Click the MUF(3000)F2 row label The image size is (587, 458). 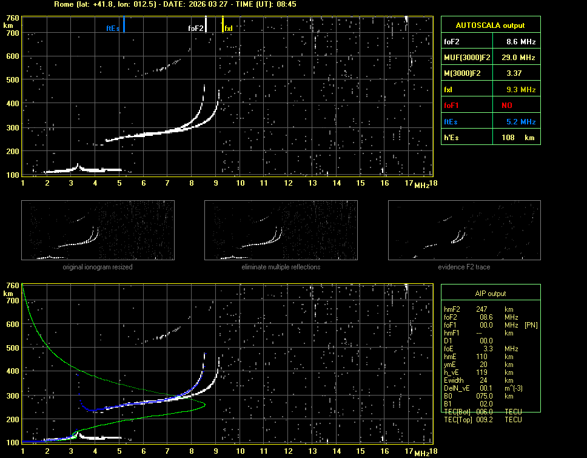(467, 58)
